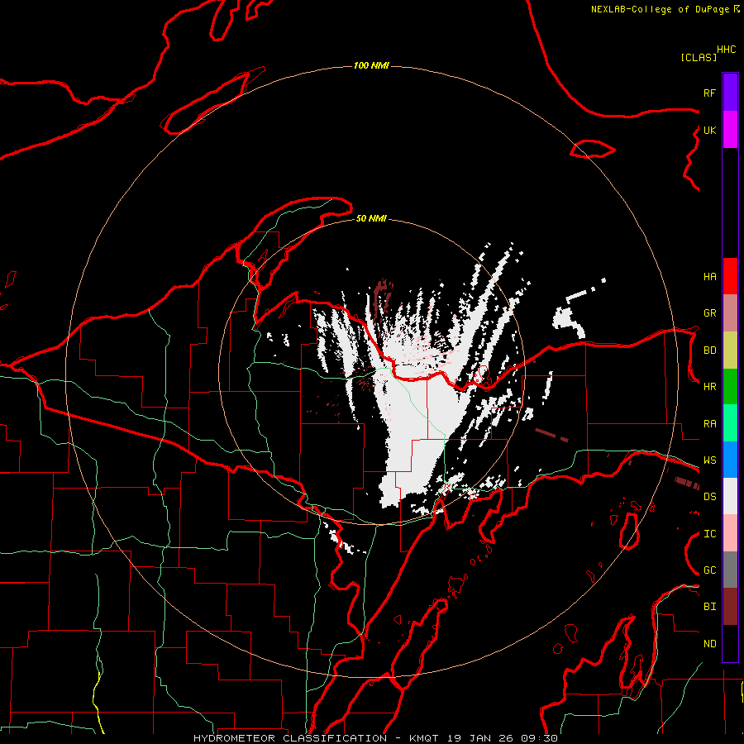The height and width of the screenshot is (744, 744).
Task: Click the 09:30 timestamp
Action: pos(538,738)
